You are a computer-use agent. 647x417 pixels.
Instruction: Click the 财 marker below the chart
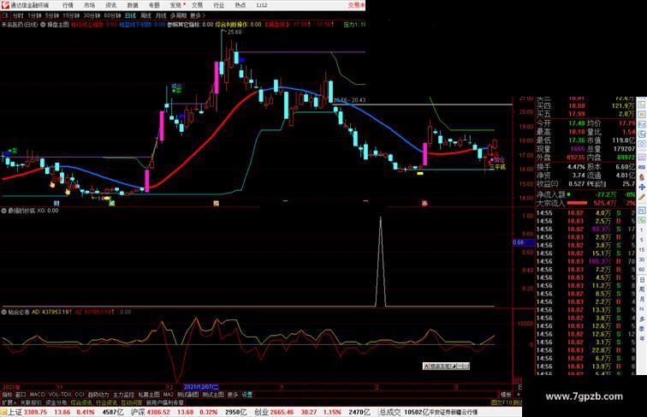click(x=56, y=203)
